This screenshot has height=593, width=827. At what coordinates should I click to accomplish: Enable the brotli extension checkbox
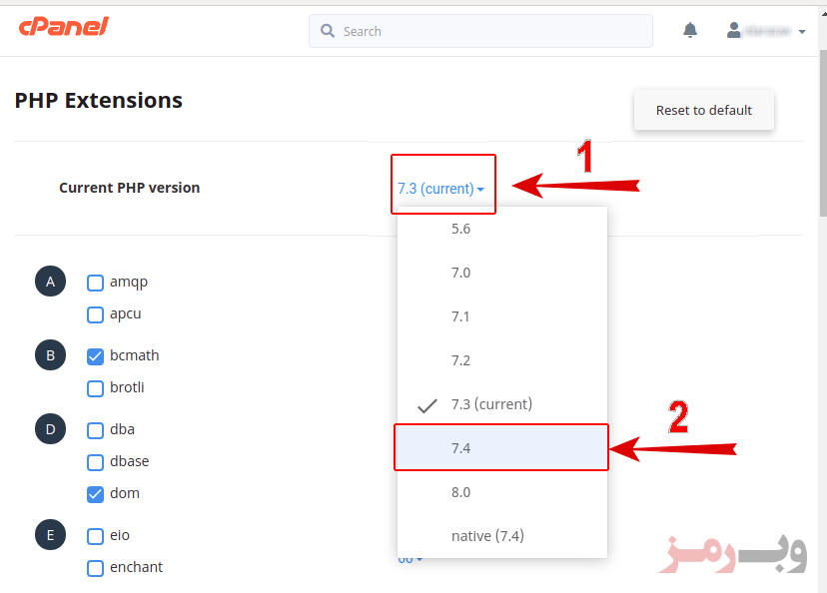point(95,388)
